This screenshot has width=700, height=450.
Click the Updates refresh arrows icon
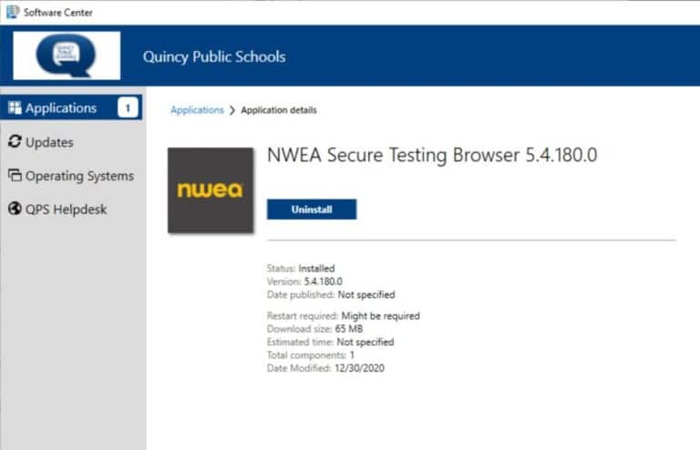(15, 141)
